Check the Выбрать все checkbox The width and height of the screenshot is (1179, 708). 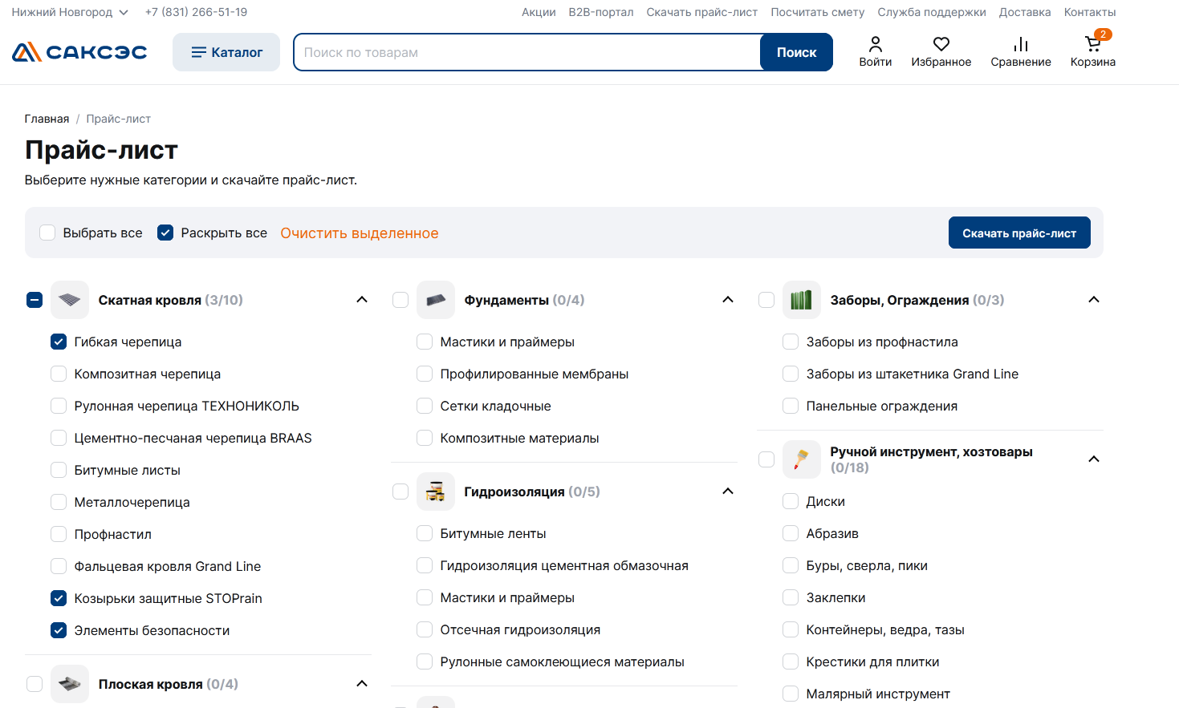point(47,233)
